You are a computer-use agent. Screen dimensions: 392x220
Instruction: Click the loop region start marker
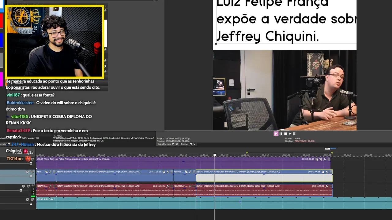247,153
